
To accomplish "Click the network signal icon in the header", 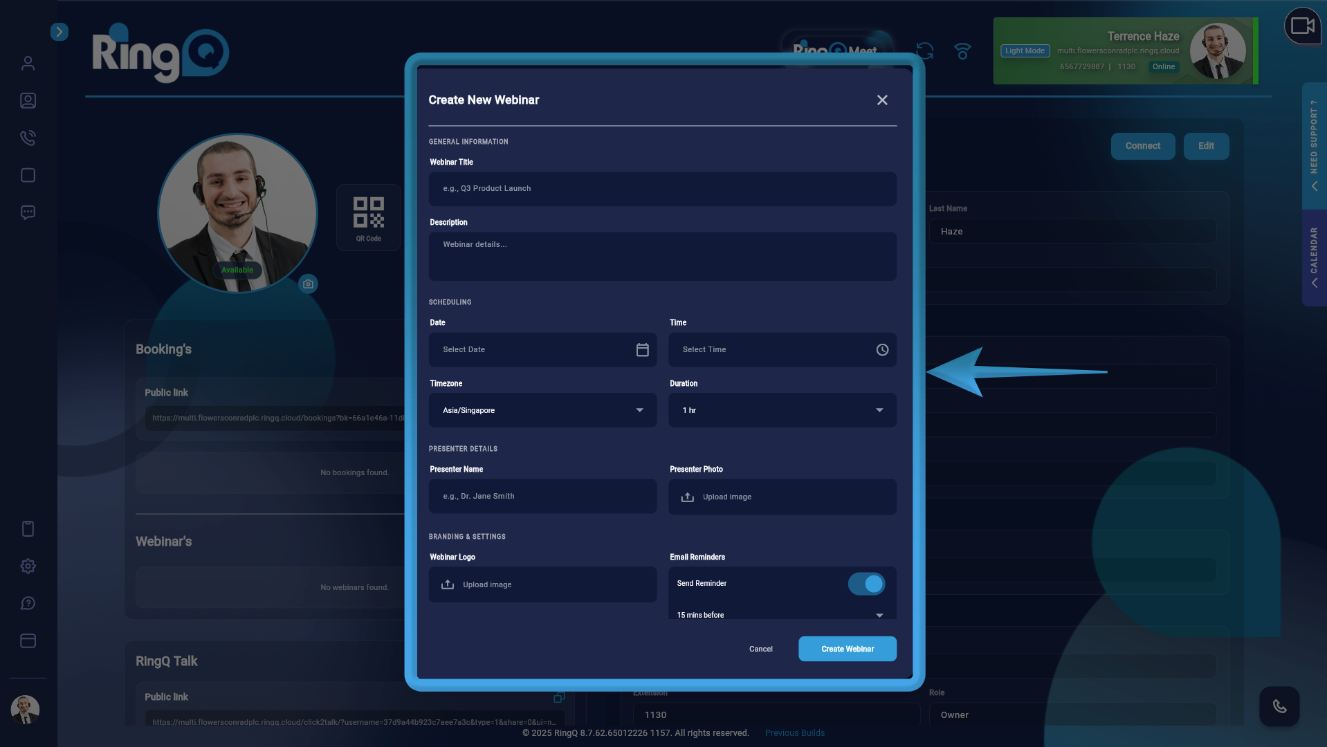I will pos(963,50).
